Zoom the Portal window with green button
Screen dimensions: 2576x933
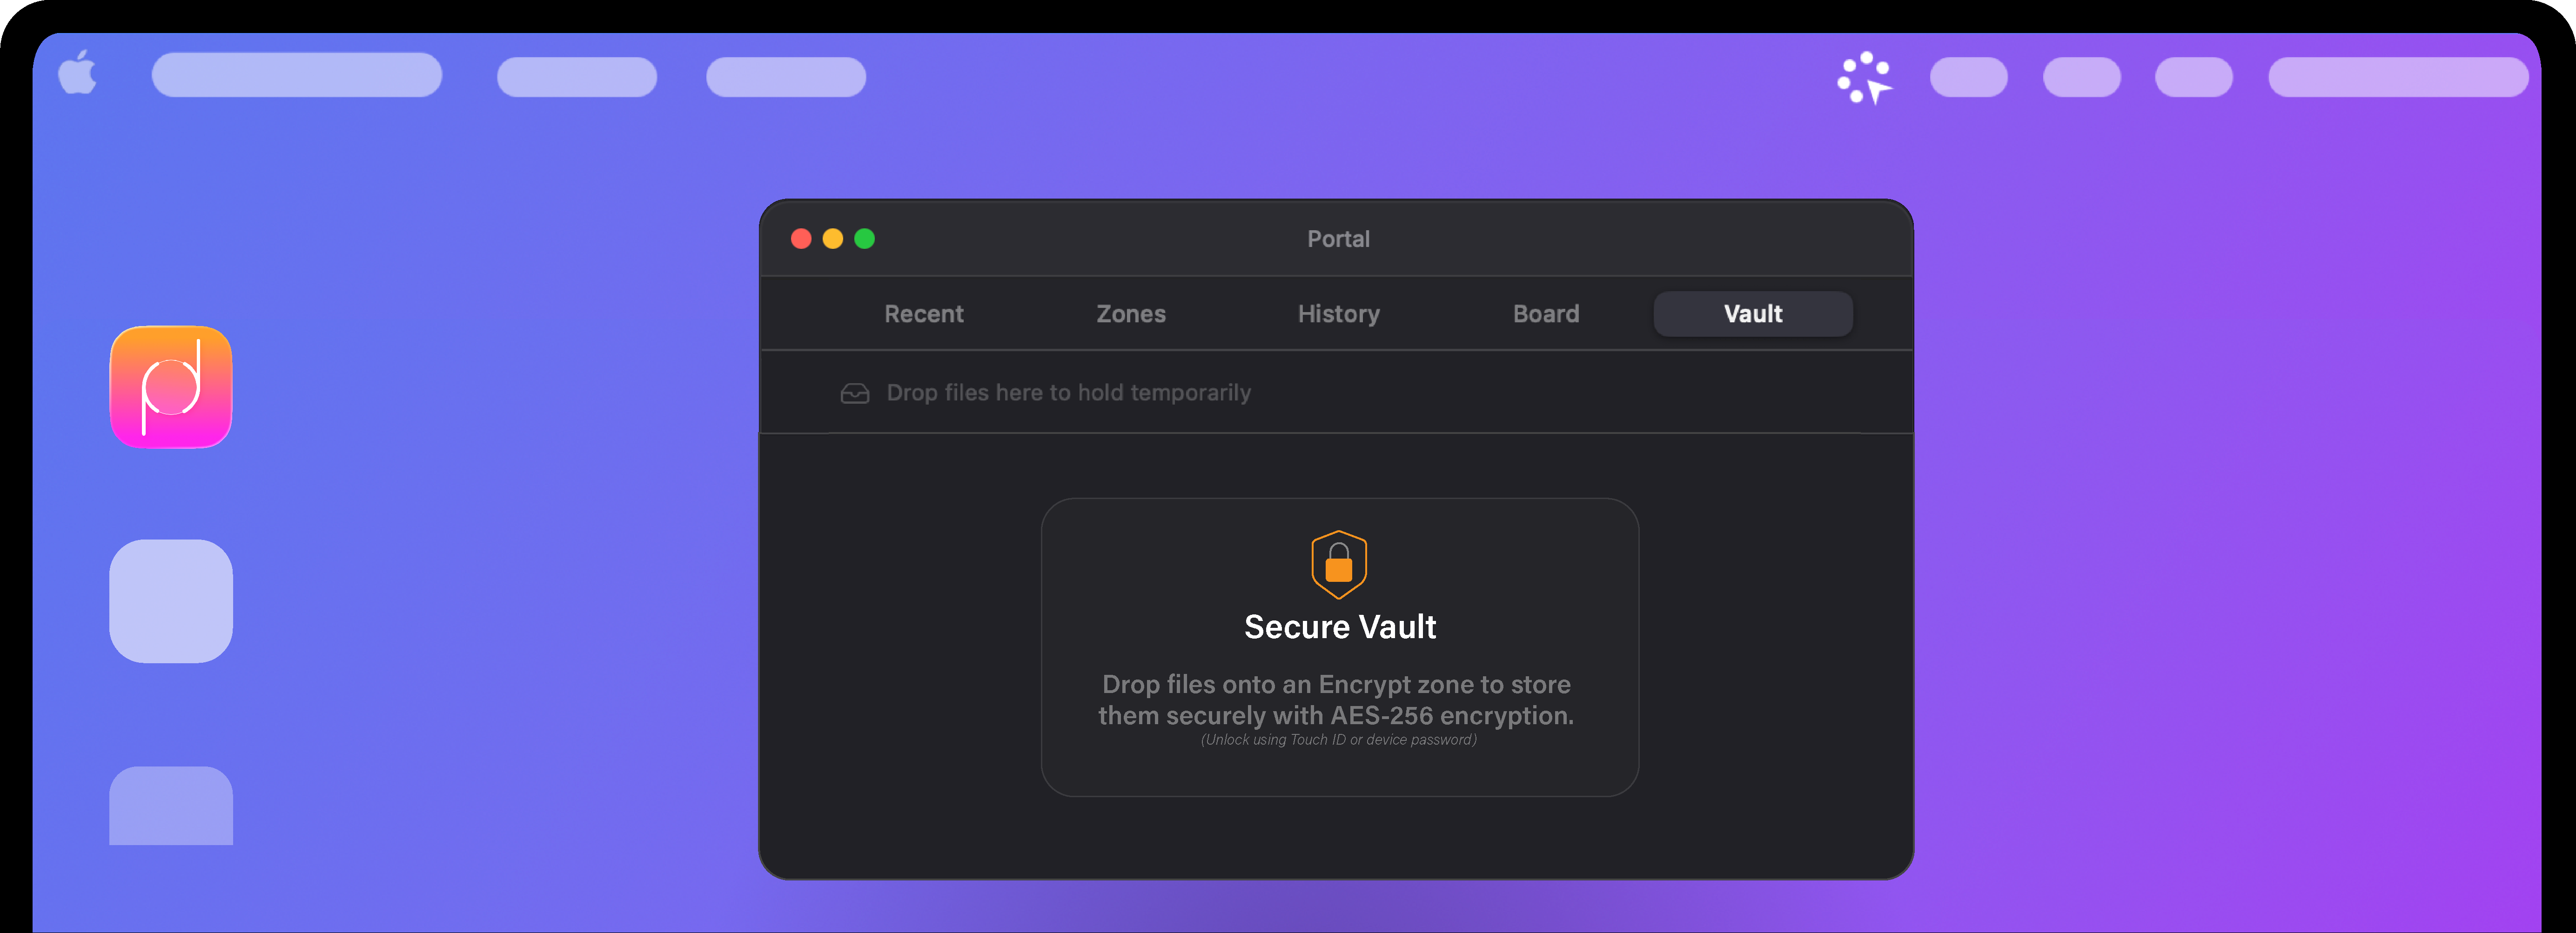coord(865,239)
